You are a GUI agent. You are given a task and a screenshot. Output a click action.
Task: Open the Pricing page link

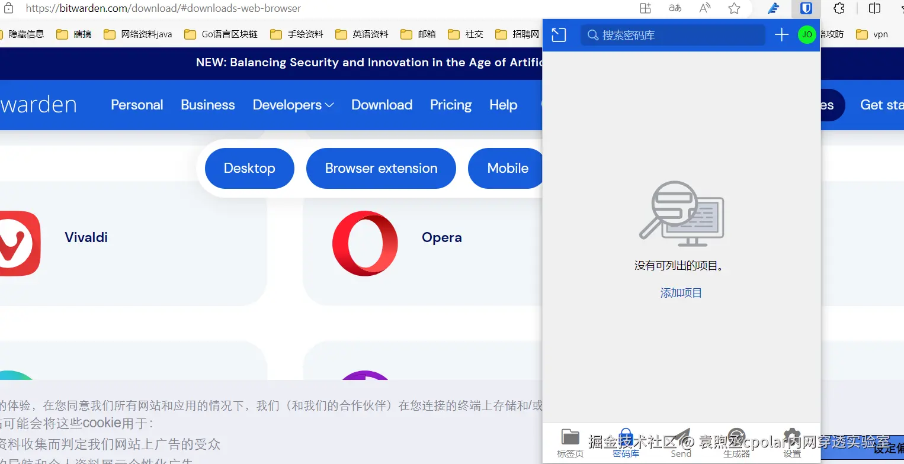[x=451, y=105]
